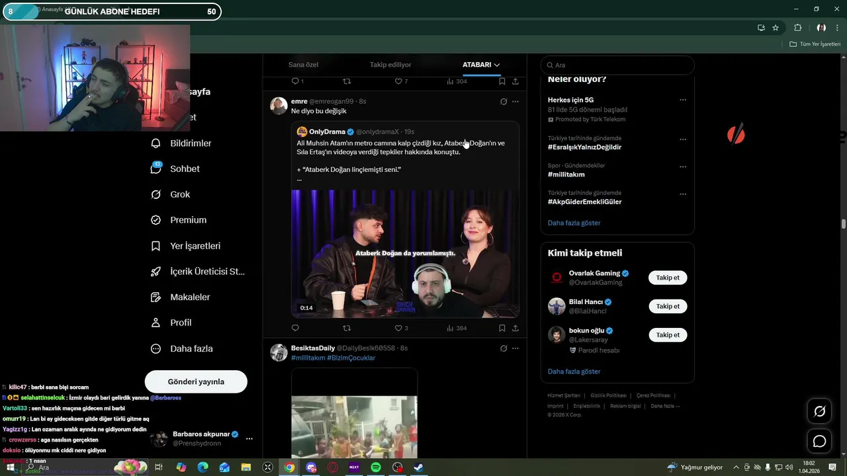Open options for #AkpGiderEmekliGüler trend
The width and height of the screenshot is (847, 476).
coord(683,194)
